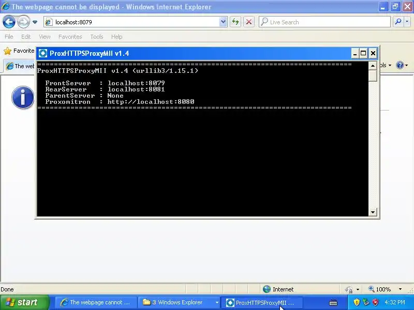Click the IE Forward navigation button
414x310 pixels.
coord(23,22)
